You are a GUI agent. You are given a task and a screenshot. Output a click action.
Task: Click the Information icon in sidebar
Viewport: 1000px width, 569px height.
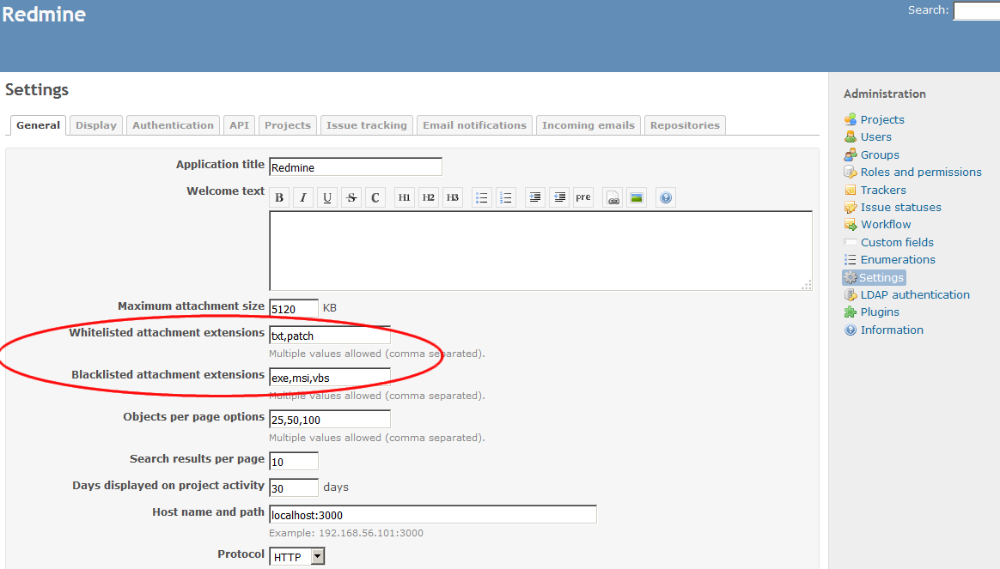[851, 330]
